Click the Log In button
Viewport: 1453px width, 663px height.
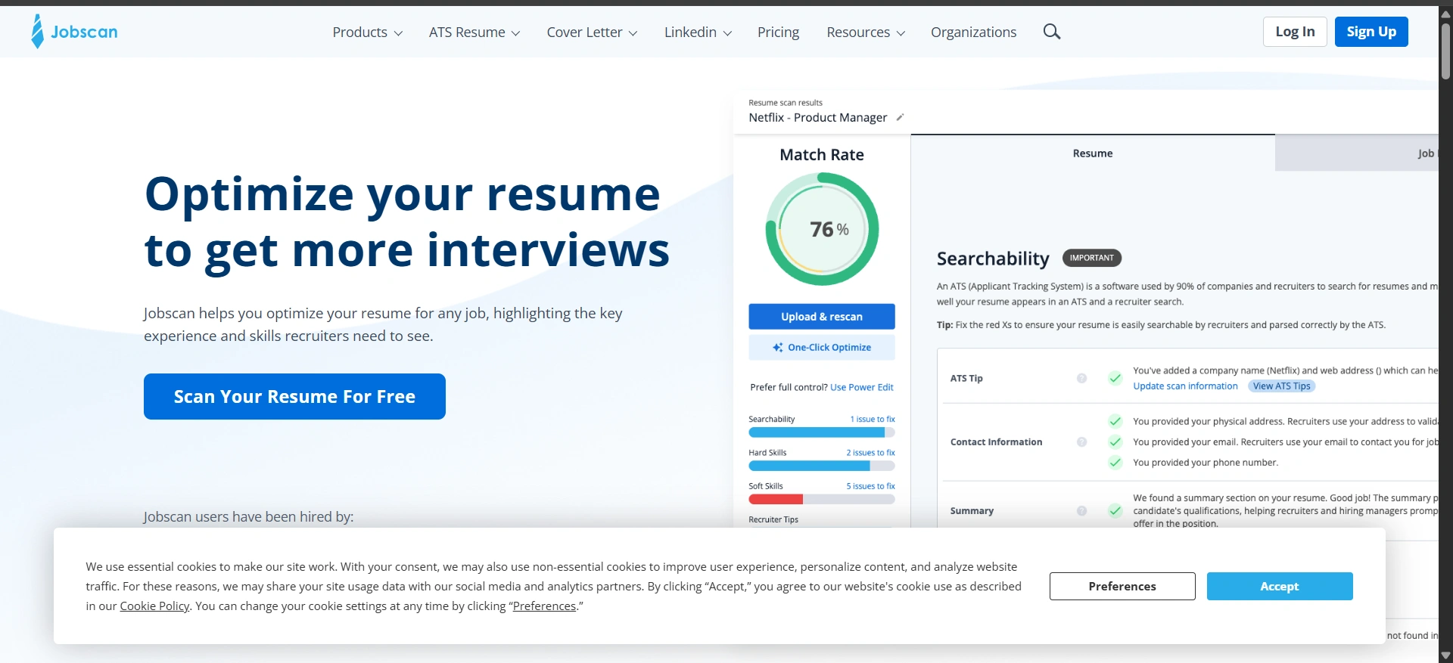tap(1295, 32)
